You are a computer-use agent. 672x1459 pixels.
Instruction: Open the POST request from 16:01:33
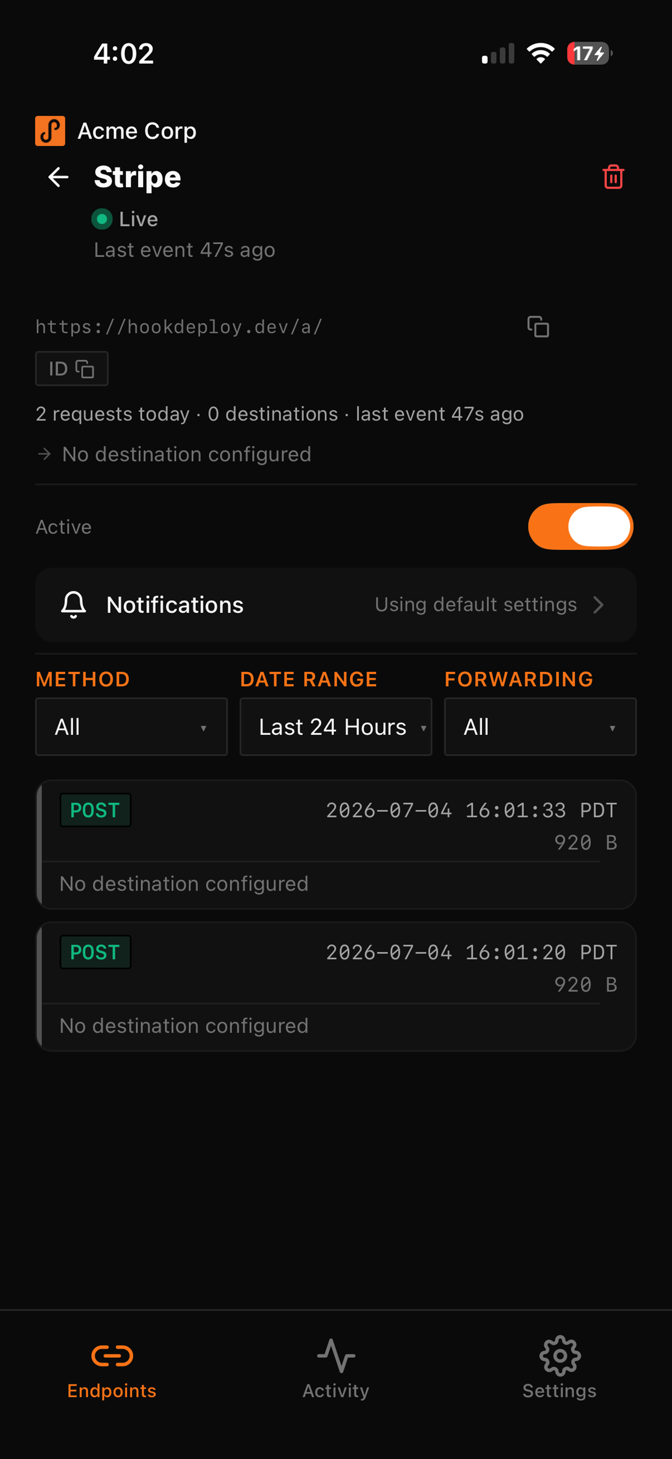click(336, 844)
